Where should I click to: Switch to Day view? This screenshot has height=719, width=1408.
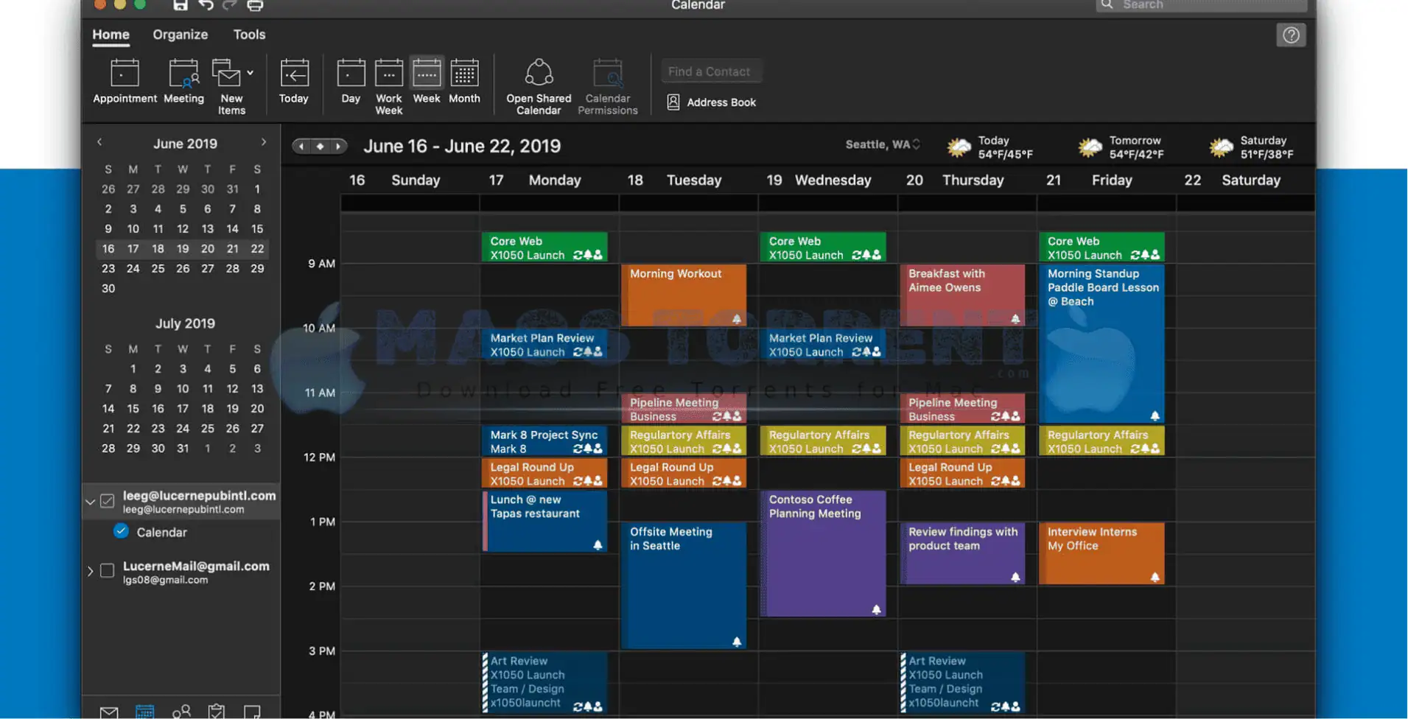pos(351,81)
